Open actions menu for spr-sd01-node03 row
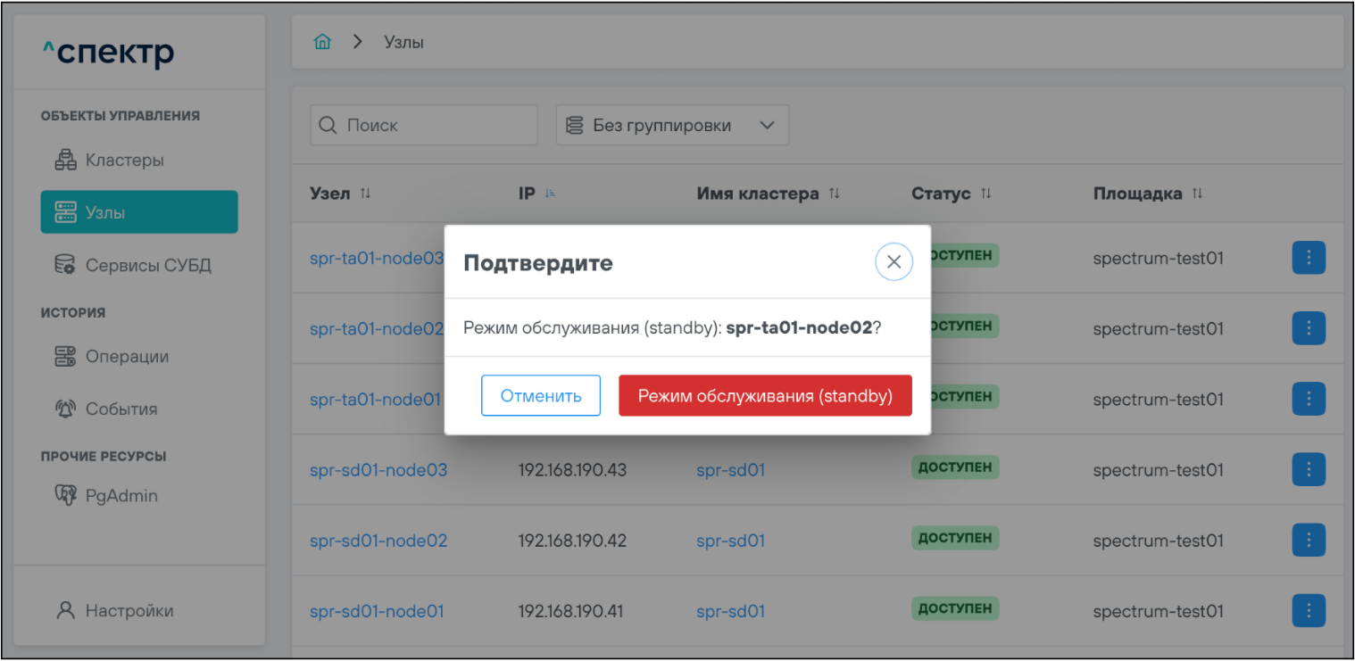 coord(1308,469)
